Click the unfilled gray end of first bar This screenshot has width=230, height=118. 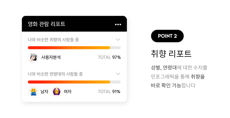(116, 48)
